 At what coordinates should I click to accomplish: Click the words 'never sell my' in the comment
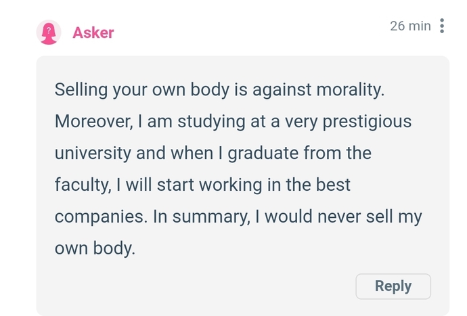coord(370,217)
